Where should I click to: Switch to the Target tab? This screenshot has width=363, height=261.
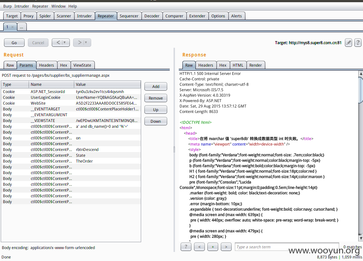pos(12,16)
